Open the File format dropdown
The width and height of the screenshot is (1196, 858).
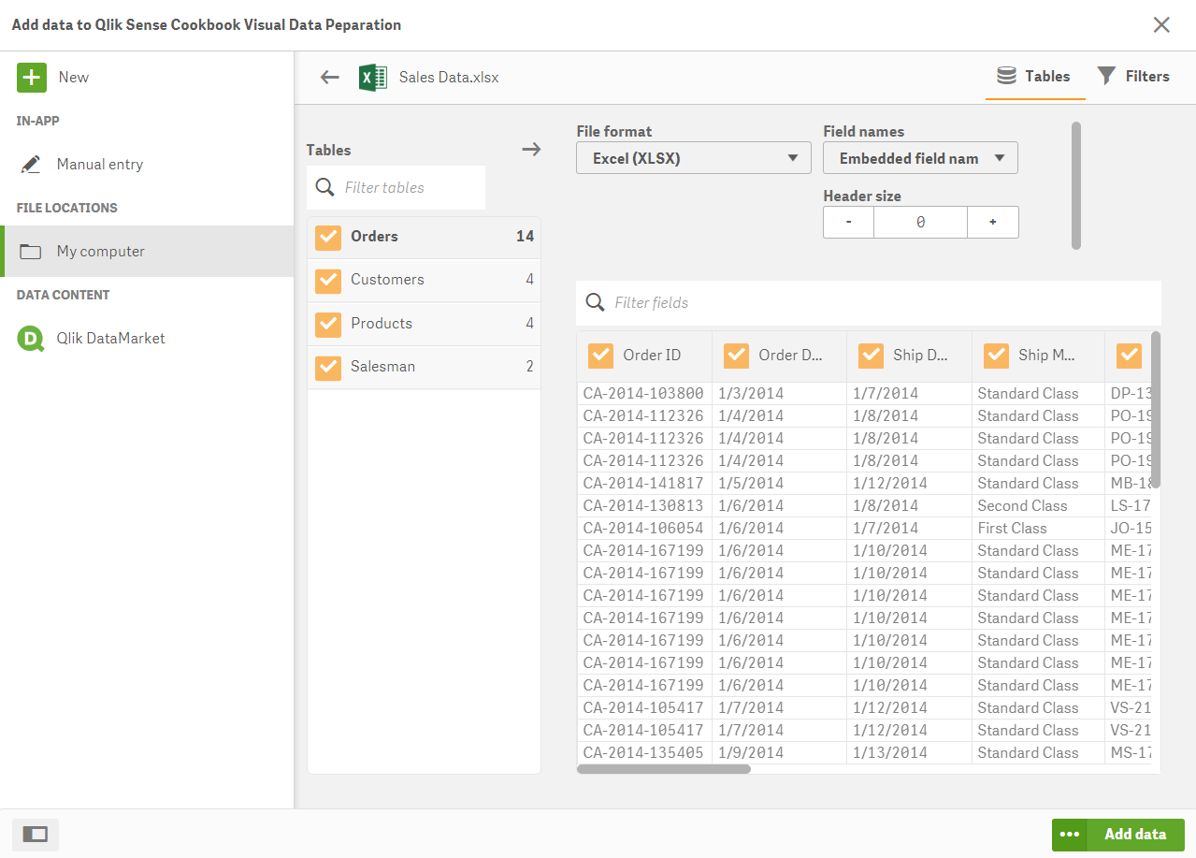[x=694, y=158]
